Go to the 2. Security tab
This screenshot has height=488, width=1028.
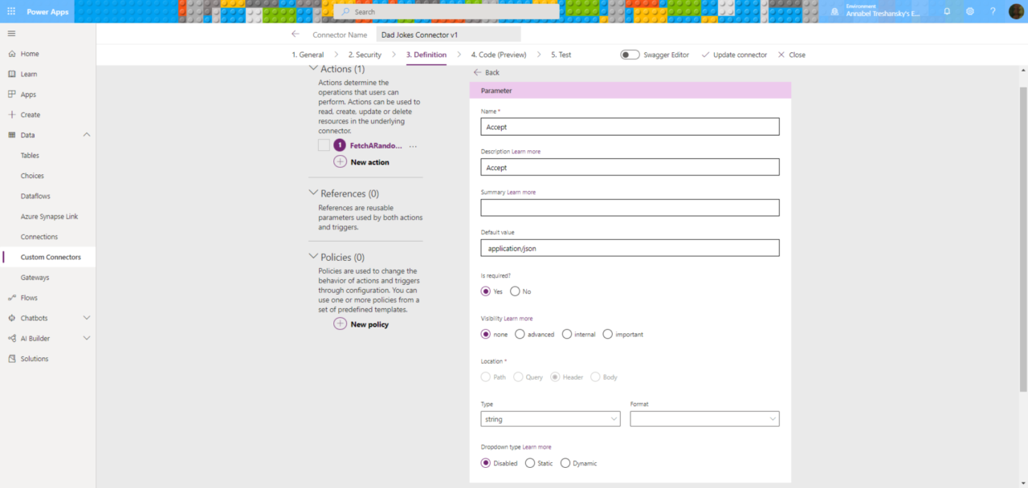365,55
